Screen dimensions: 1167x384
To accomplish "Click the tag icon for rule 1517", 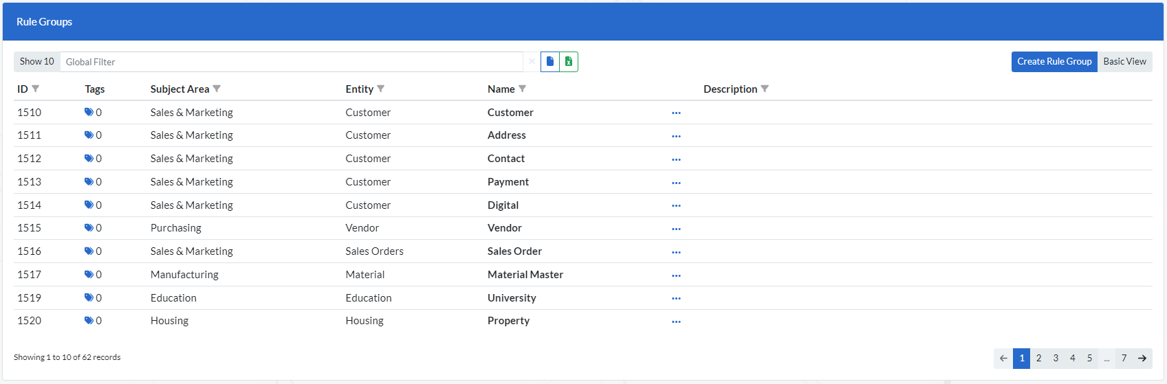I will click(x=89, y=275).
